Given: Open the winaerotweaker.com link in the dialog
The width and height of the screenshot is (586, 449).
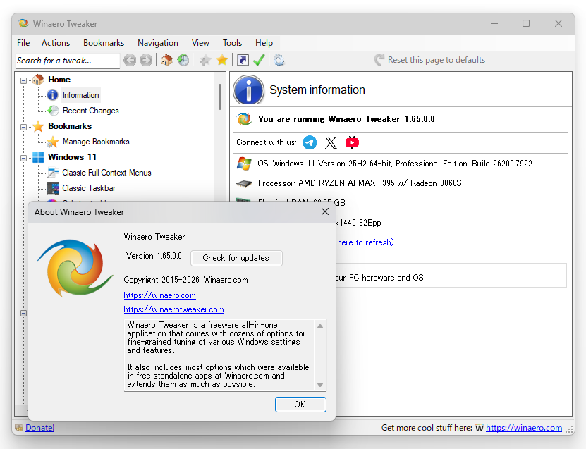Looking at the screenshot, I should [173, 309].
